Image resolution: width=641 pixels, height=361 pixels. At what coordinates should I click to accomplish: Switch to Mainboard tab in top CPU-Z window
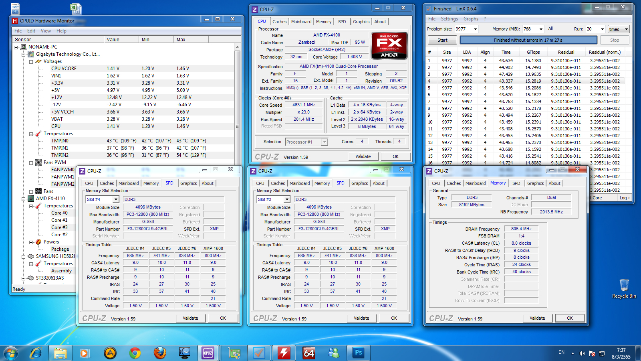pos(301,22)
